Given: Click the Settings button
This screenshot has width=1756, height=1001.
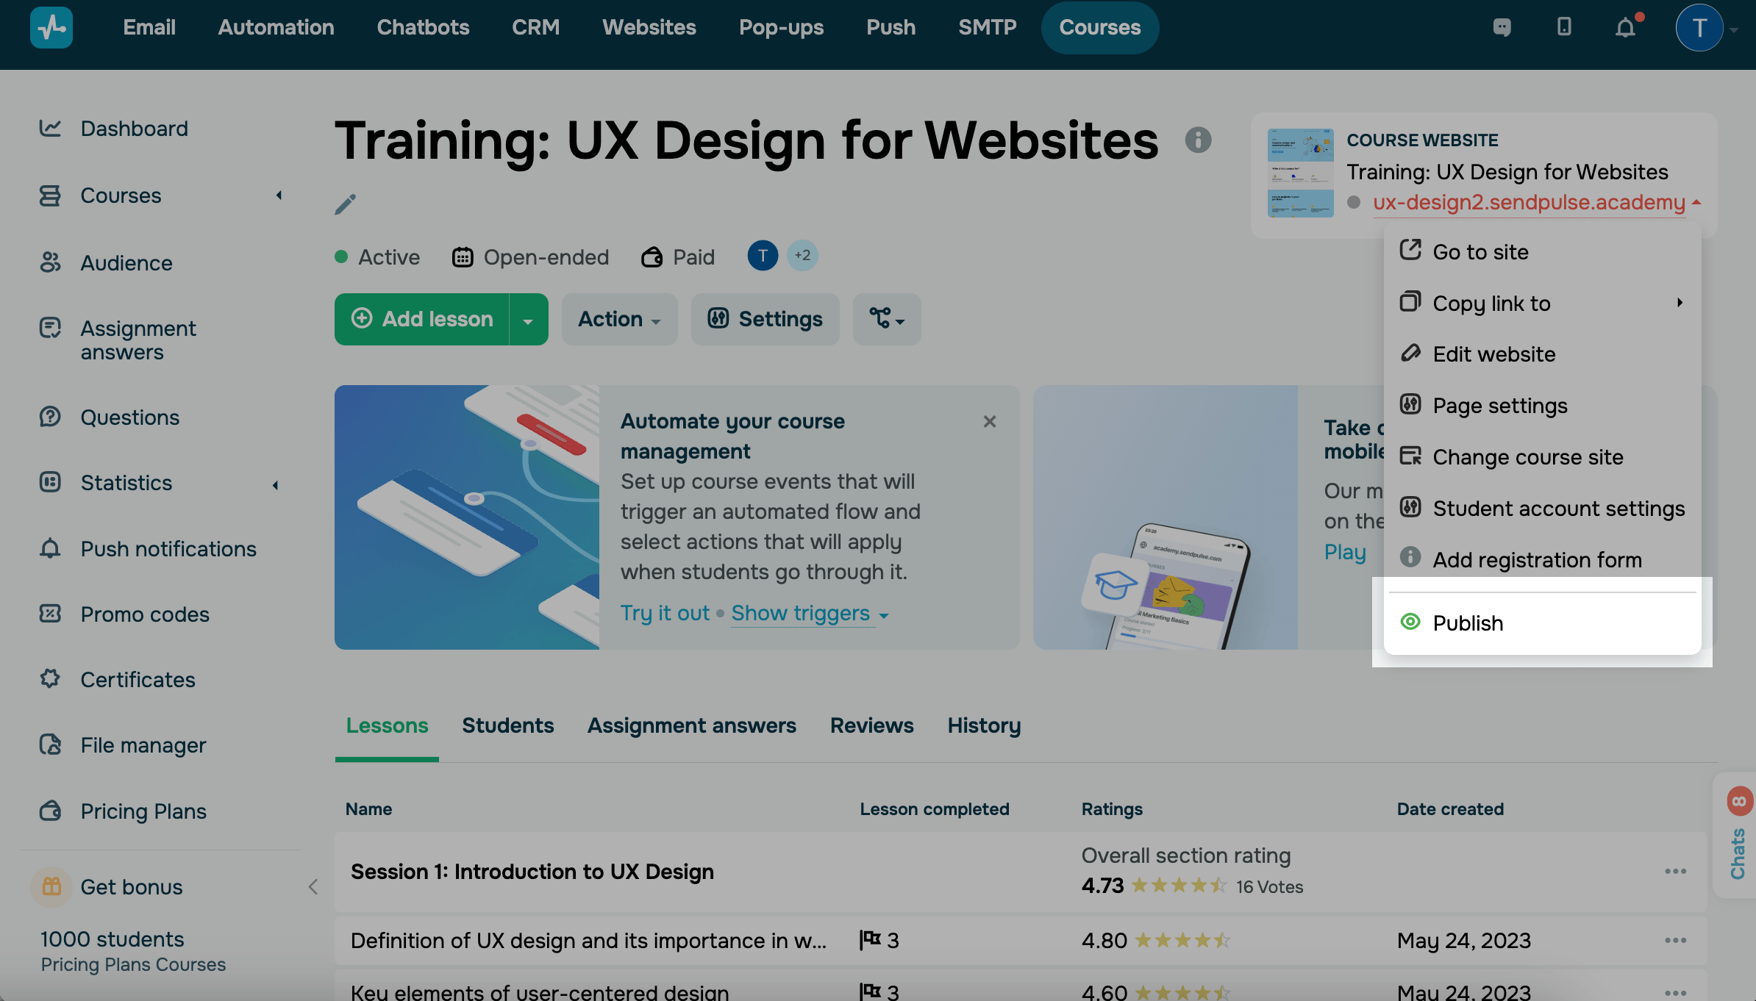Looking at the screenshot, I should [765, 320].
